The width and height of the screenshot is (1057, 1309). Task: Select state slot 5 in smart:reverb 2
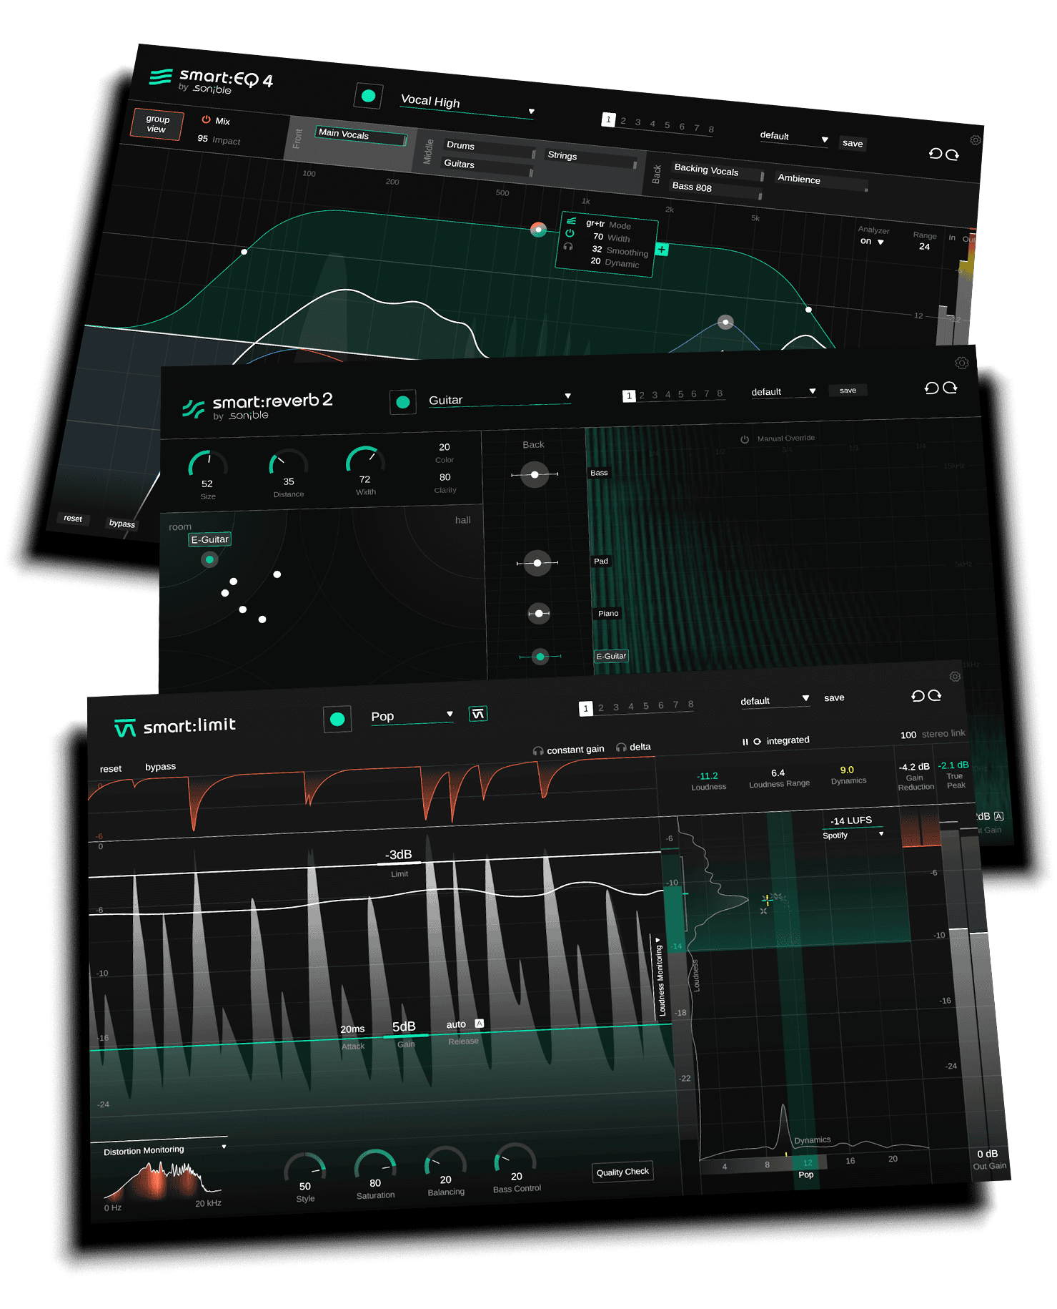point(680,394)
